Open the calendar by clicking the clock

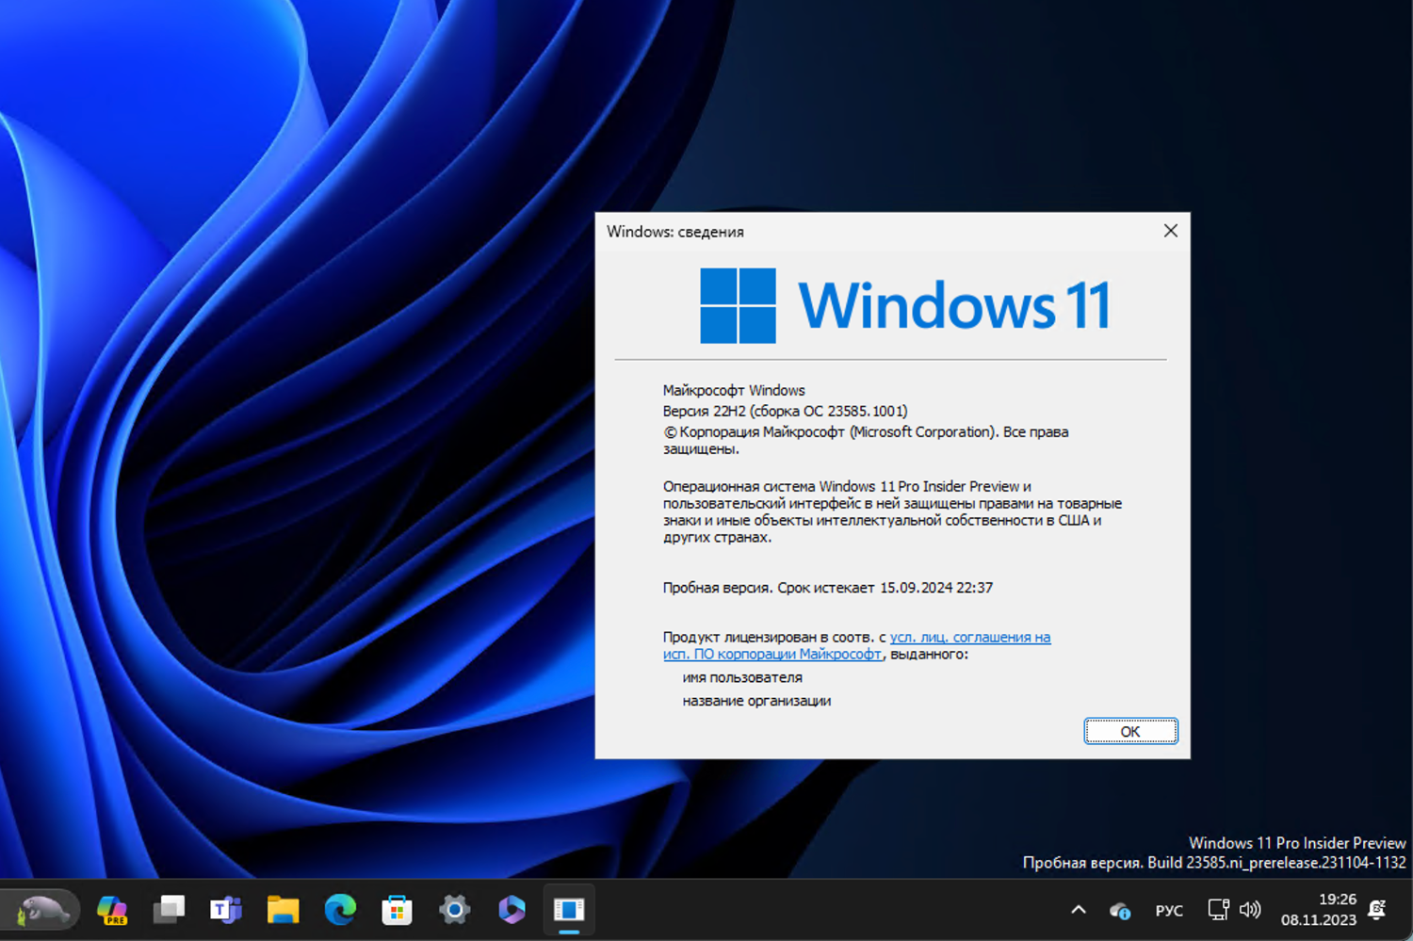coord(1318,909)
